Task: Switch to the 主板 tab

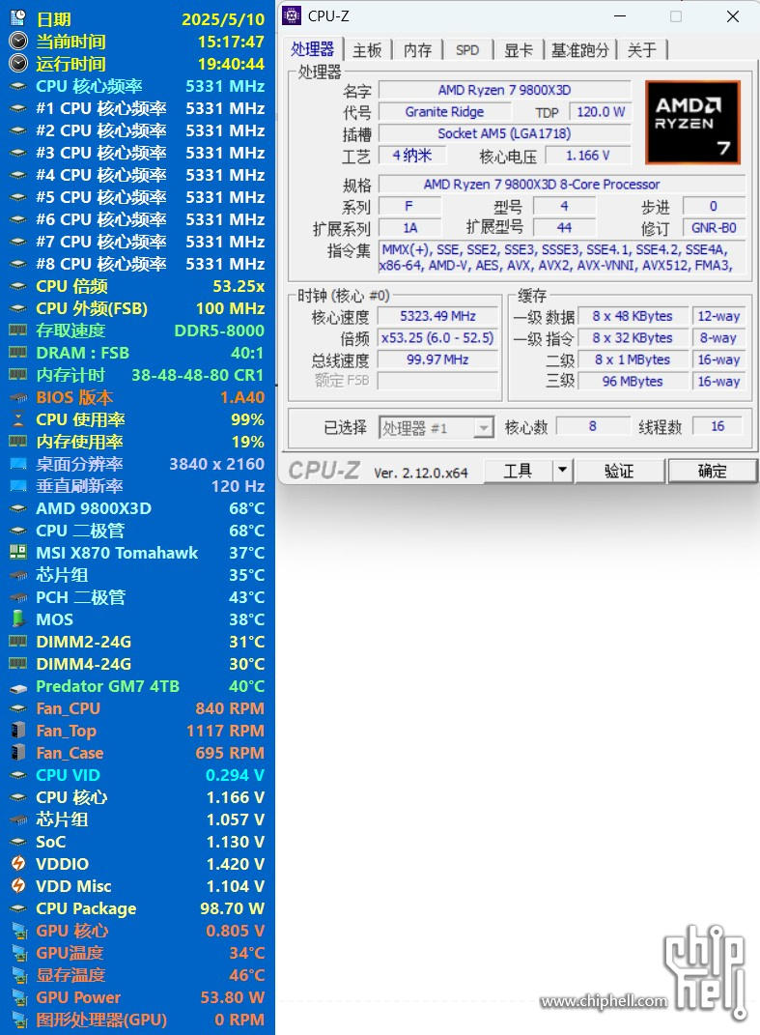Action: [367, 50]
